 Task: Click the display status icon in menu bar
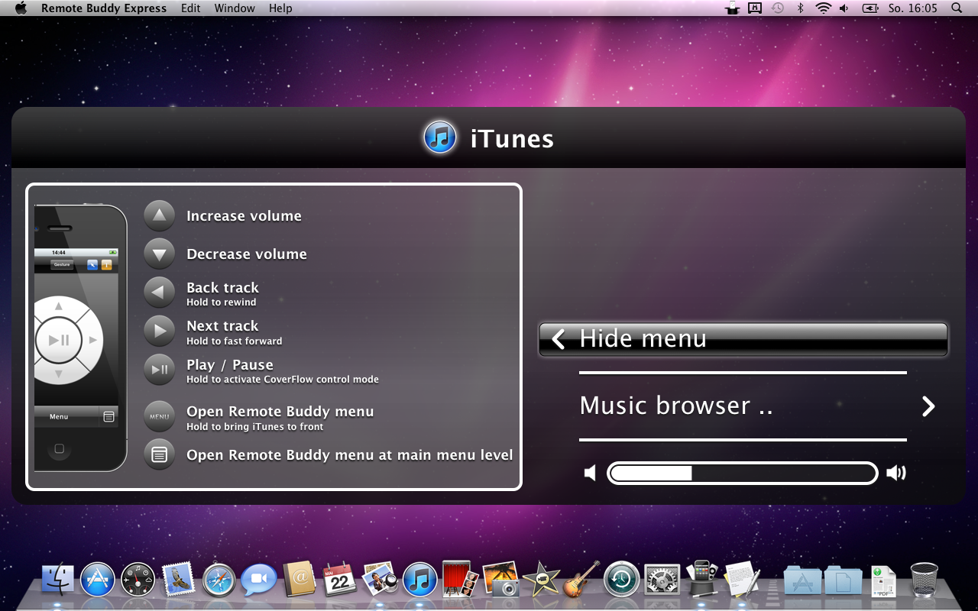coord(756,8)
